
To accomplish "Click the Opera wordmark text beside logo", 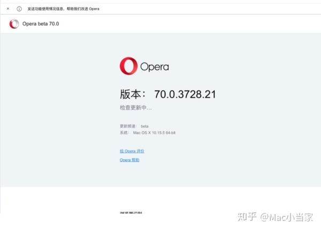I will (x=155, y=67).
